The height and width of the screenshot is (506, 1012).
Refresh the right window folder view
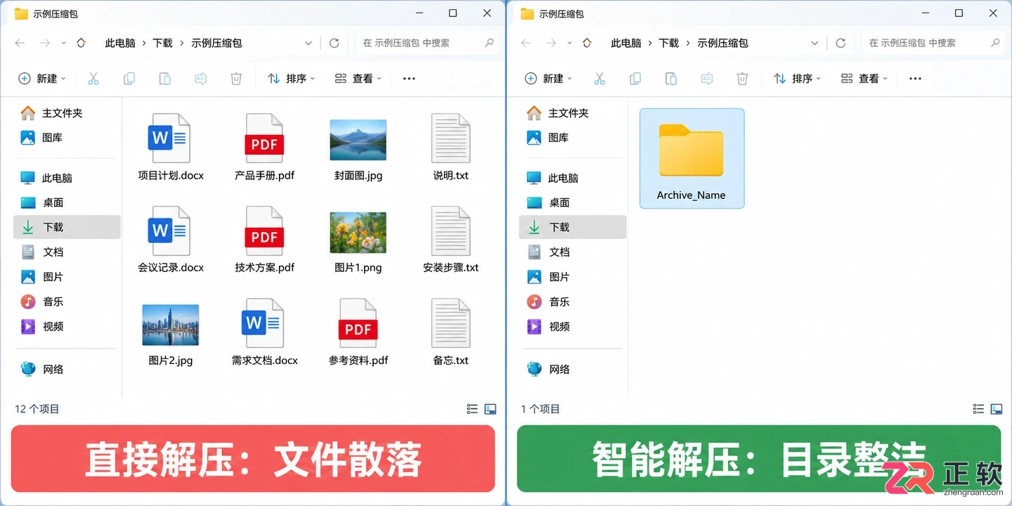(x=841, y=43)
